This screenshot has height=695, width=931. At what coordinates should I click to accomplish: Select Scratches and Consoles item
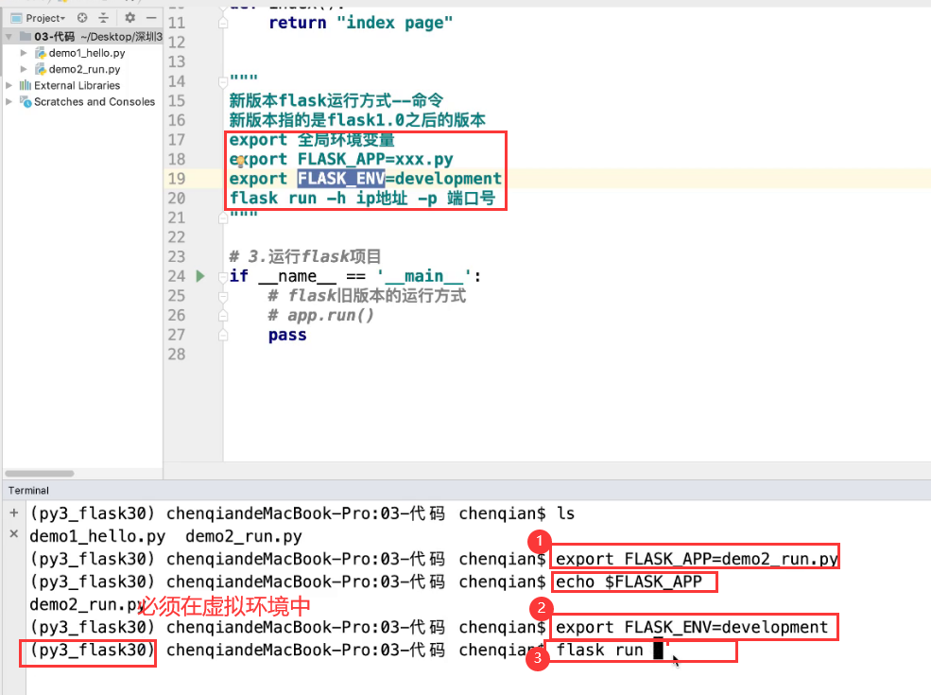95,101
